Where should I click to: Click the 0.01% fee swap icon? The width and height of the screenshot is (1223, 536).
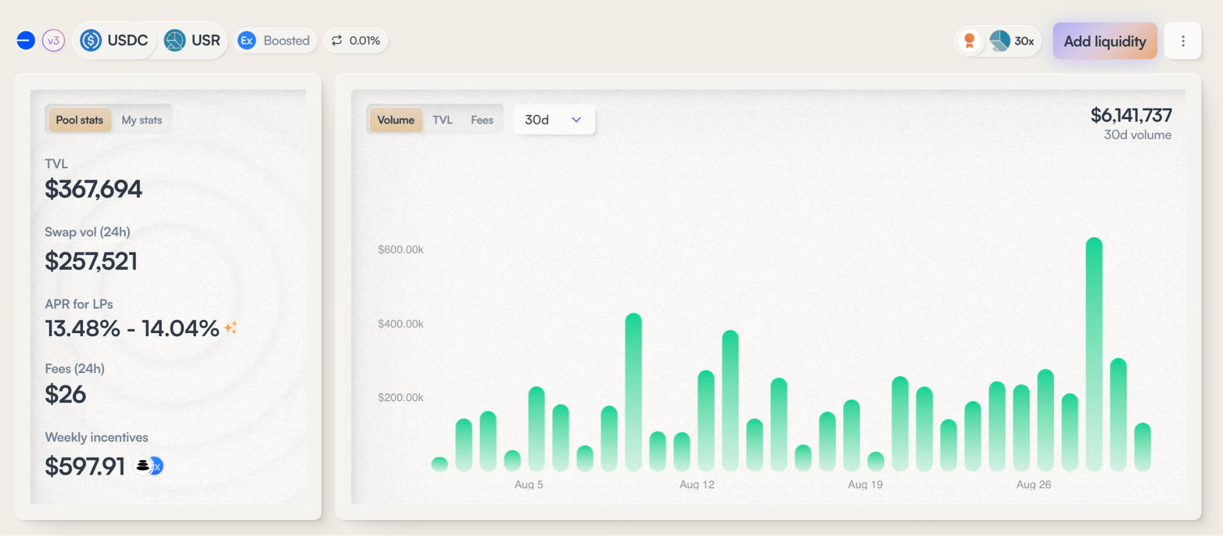tap(337, 40)
